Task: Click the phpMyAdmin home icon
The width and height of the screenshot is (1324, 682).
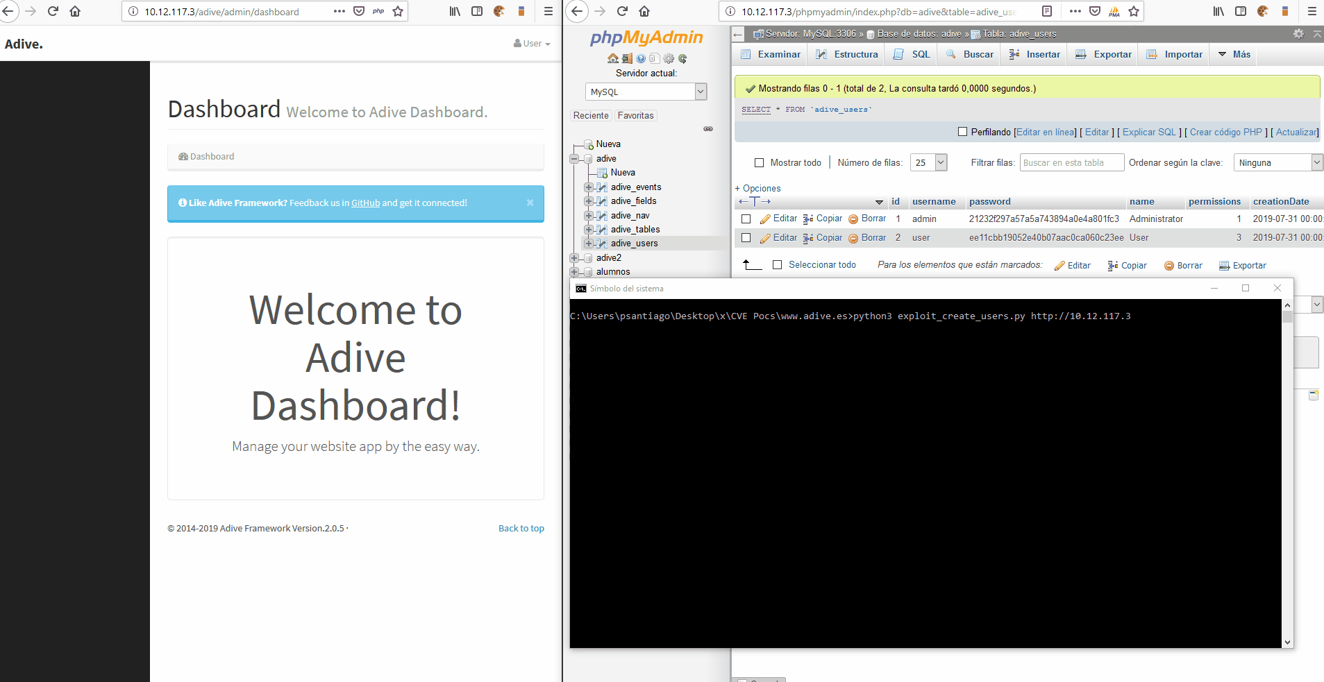Action: pyautogui.click(x=612, y=59)
